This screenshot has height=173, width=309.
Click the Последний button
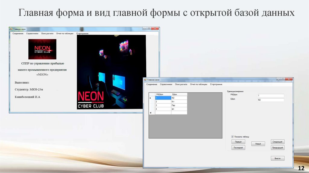(238, 148)
